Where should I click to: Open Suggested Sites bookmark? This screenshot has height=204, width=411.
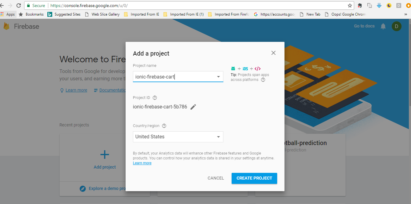click(x=64, y=14)
